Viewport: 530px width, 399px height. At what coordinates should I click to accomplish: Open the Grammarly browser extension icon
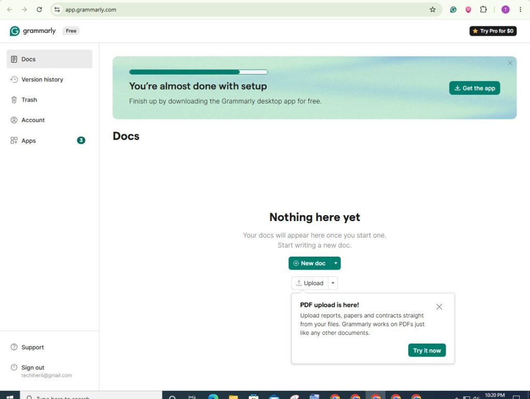pyautogui.click(x=453, y=9)
